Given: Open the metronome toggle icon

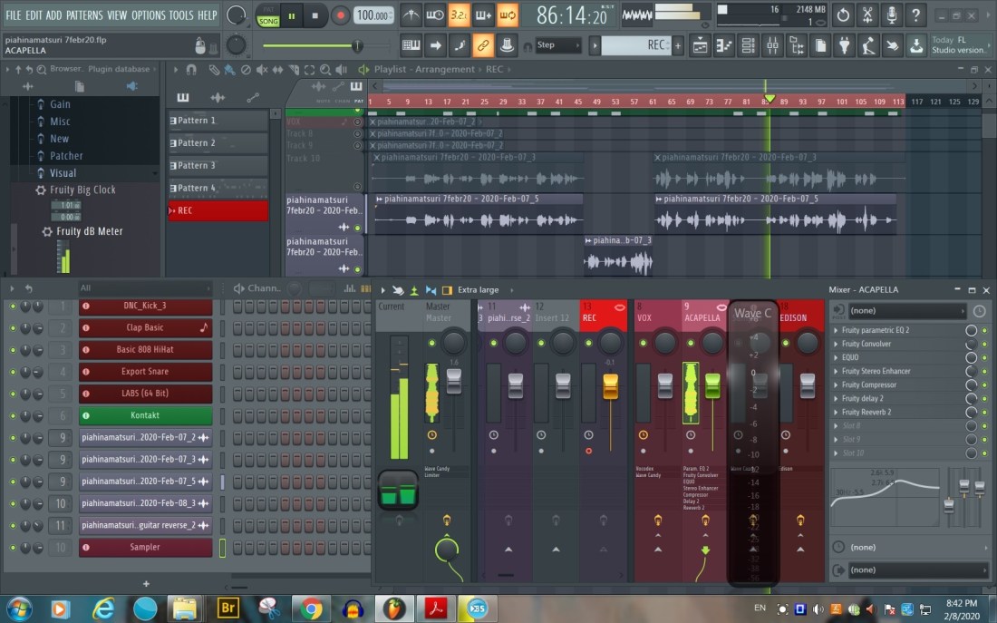Looking at the screenshot, I should coord(411,15).
